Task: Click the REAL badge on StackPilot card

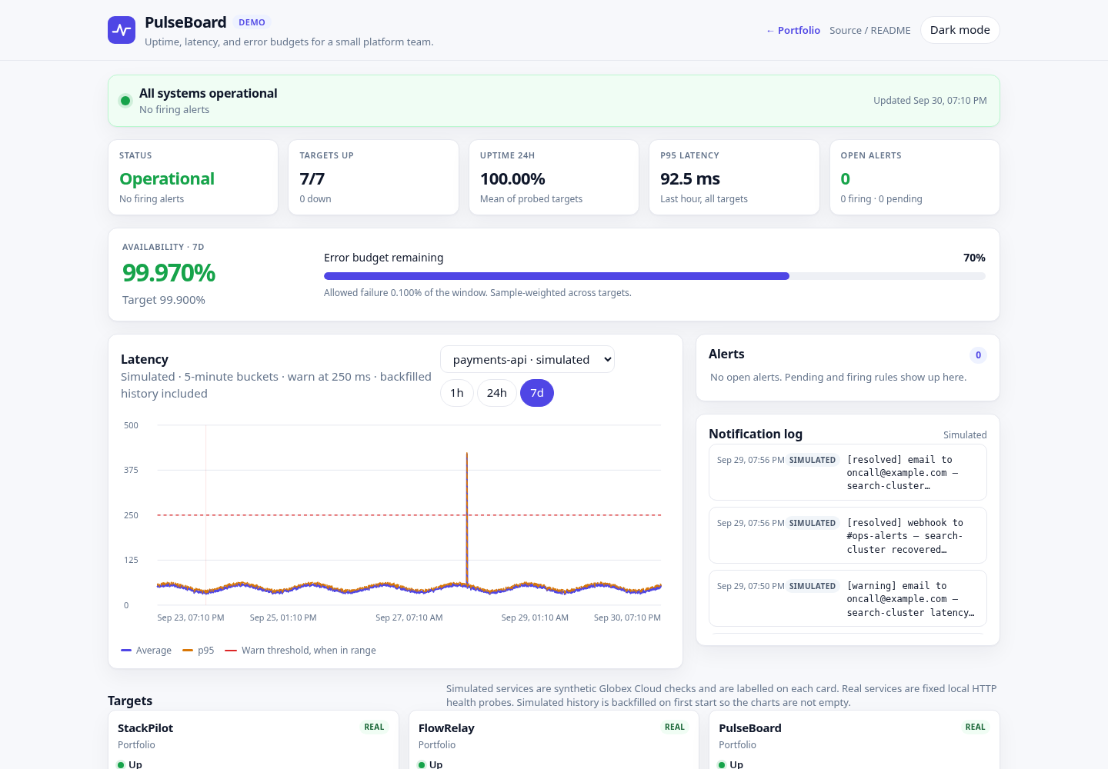Action: 374,727
